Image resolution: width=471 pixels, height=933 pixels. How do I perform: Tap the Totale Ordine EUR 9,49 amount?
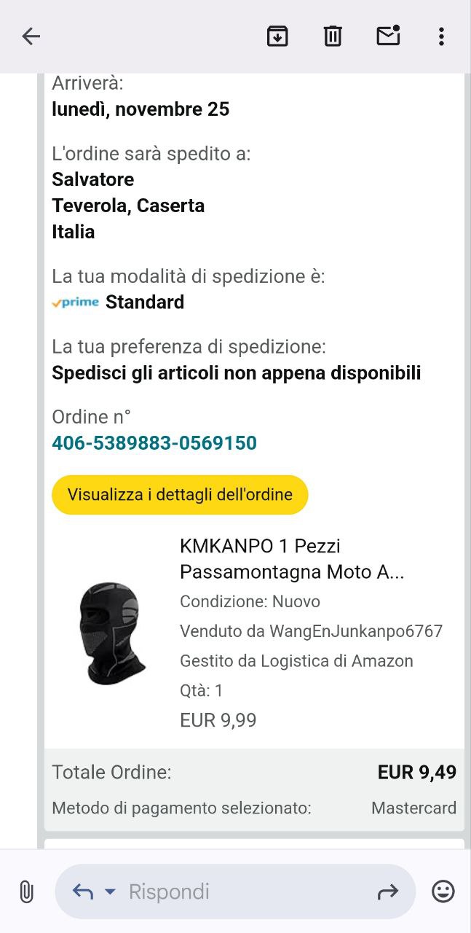point(417,773)
